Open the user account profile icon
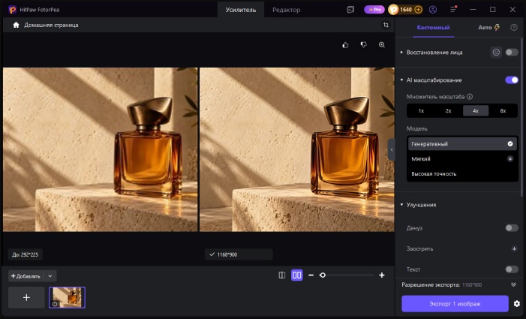The width and height of the screenshot is (526, 319). click(x=433, y=10)
